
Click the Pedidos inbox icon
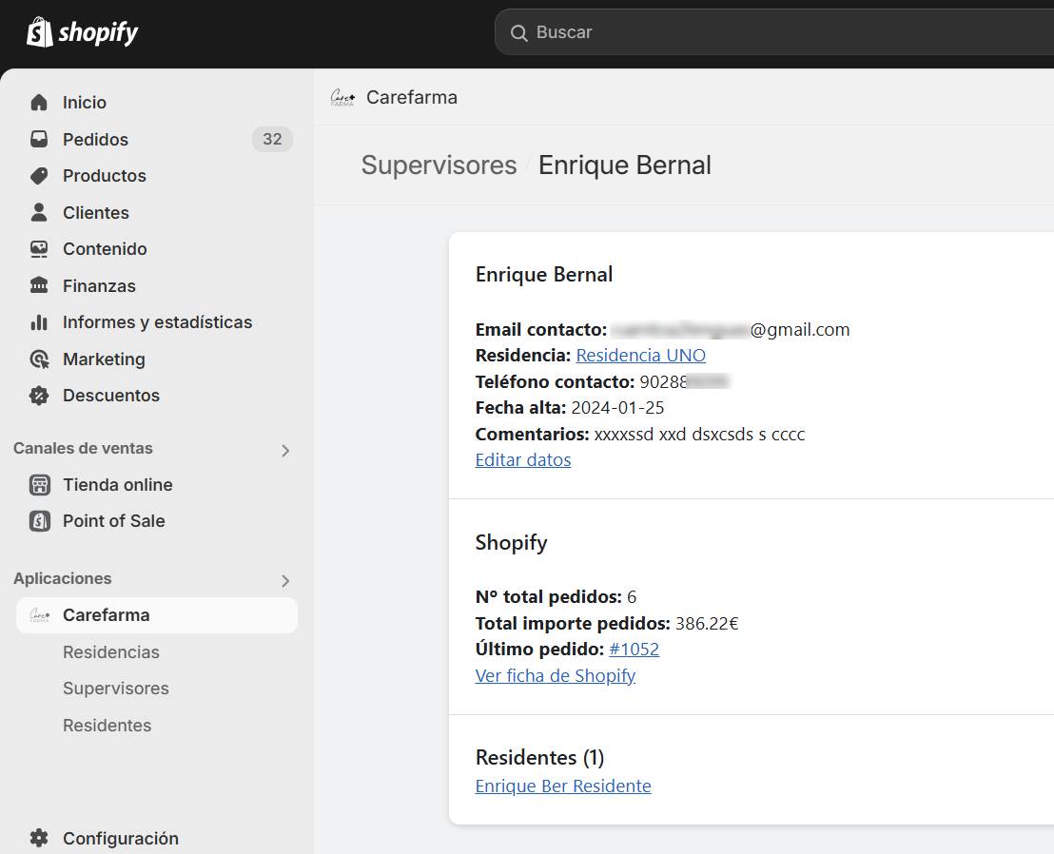39,139
